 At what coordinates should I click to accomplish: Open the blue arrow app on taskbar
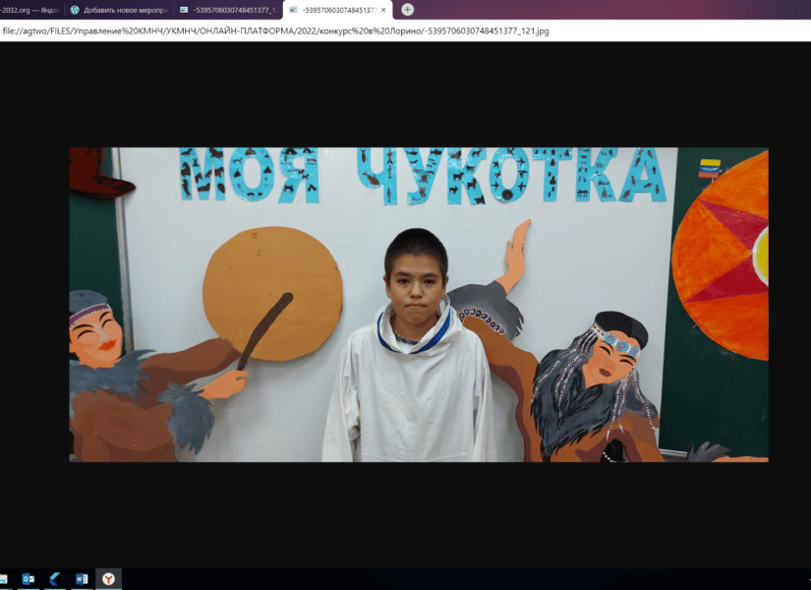click(55, 579)
